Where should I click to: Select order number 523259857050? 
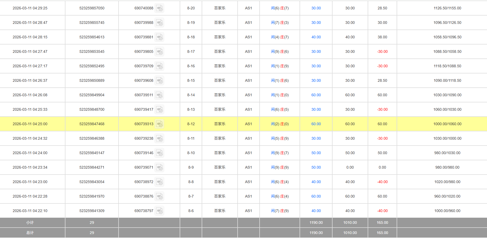pyautogui.click(x=92, y=8)
